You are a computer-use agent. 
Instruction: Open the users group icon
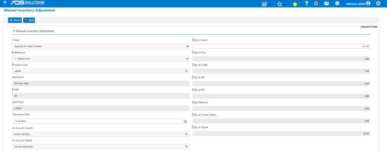point(326,3)
